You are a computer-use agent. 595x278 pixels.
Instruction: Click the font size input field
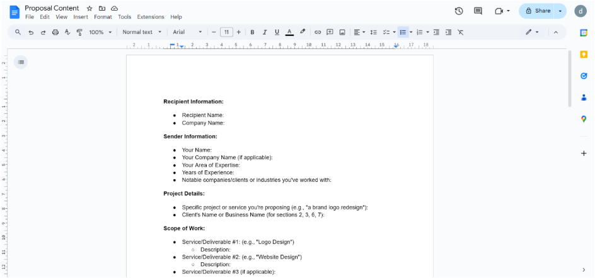226,32
